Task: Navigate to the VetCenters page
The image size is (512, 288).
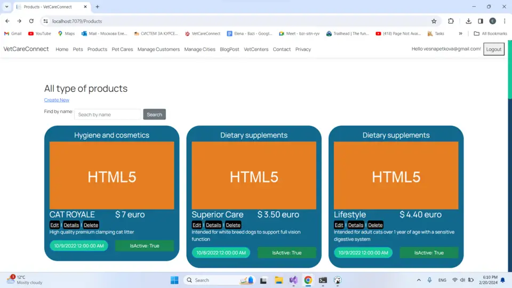Action: click(x=256, y=49)
